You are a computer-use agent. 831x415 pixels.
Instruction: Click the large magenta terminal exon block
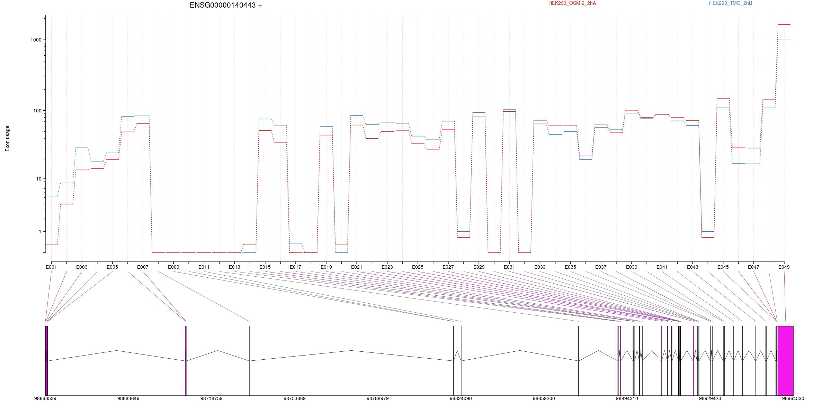coord(786,361)
